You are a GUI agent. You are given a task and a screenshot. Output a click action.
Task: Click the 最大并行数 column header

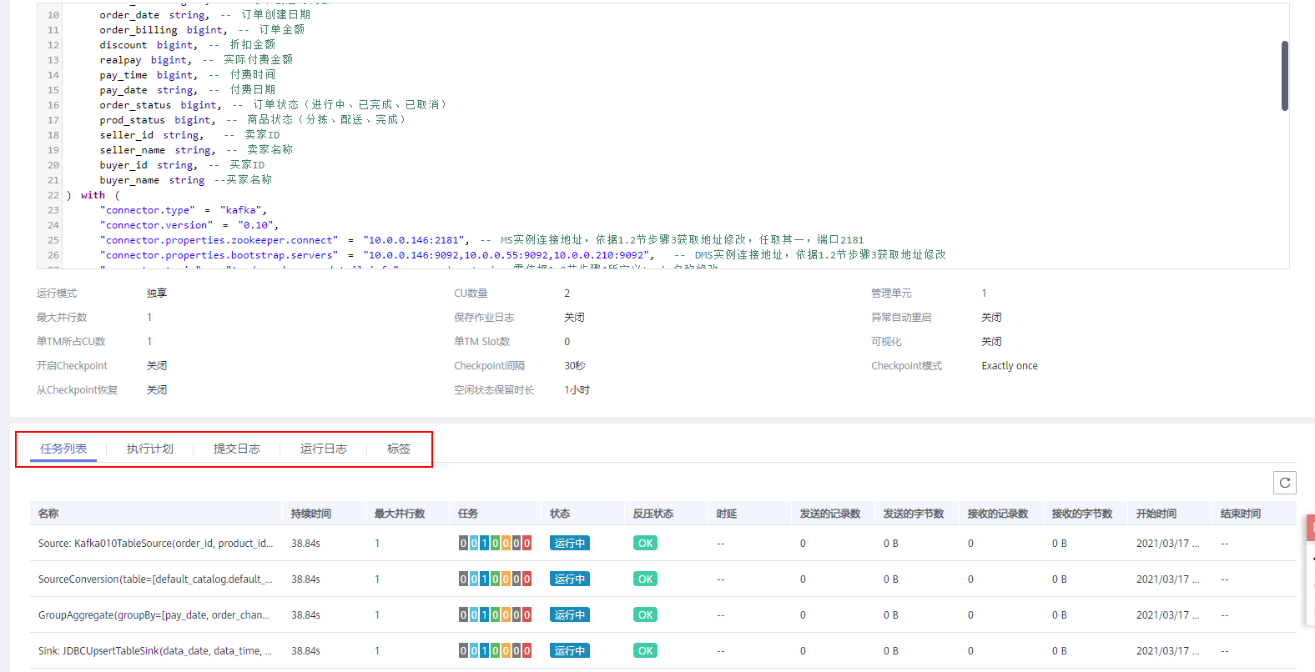coord(400,514)
